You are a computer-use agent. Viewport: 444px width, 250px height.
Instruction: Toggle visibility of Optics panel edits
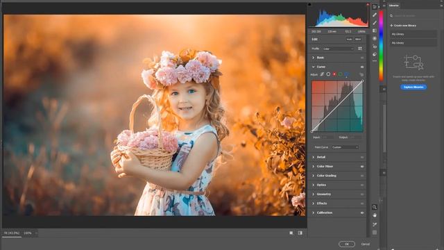pos(362,185)
